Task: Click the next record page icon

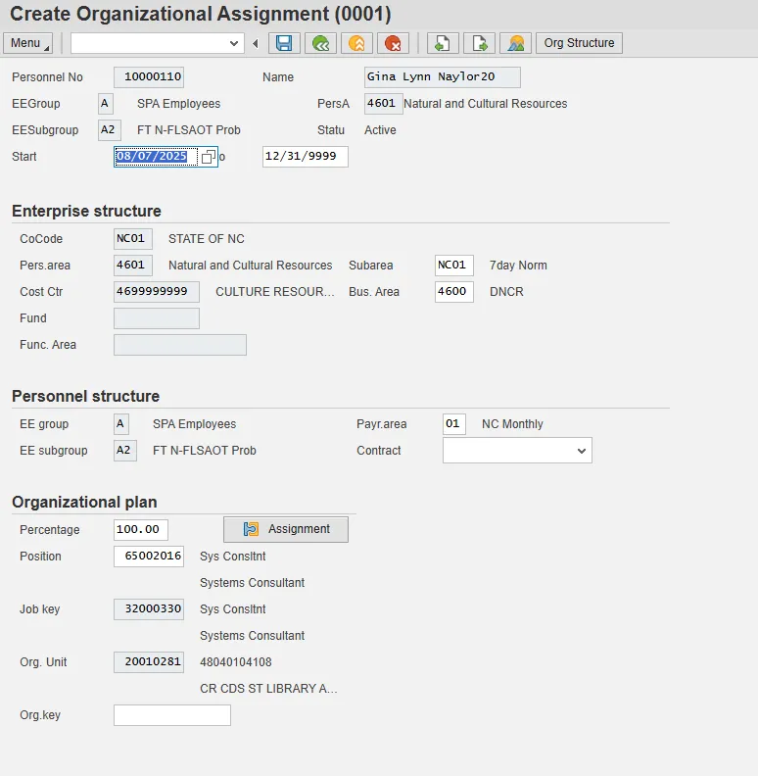Action: (x=479, y=43)
